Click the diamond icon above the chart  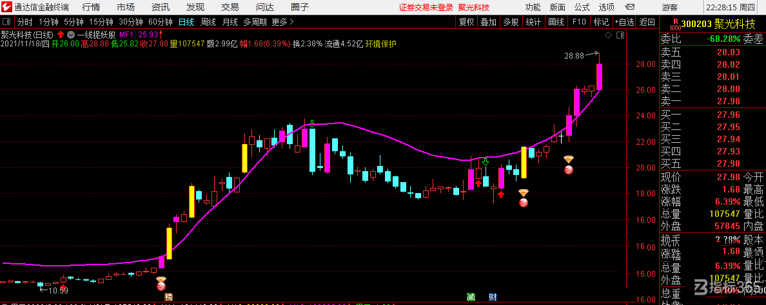click(608, 35)
